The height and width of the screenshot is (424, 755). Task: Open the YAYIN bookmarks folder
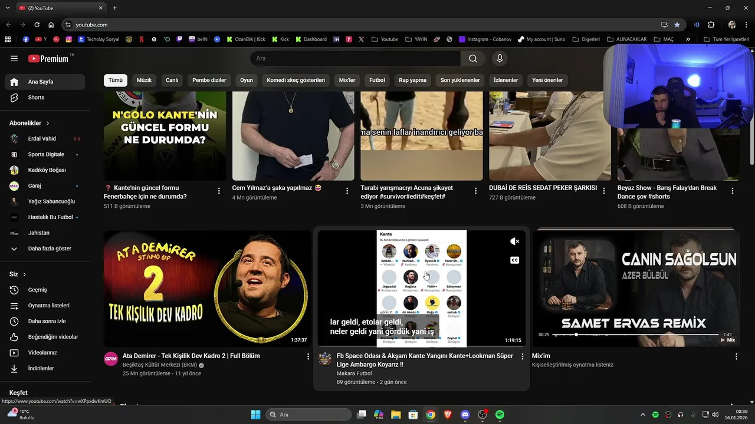[x=416, y=39]
